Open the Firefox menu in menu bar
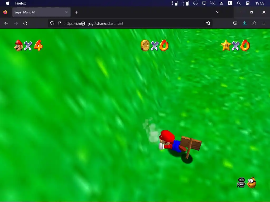The width and height of the screenshot is (270, 202). pos(21,3)
